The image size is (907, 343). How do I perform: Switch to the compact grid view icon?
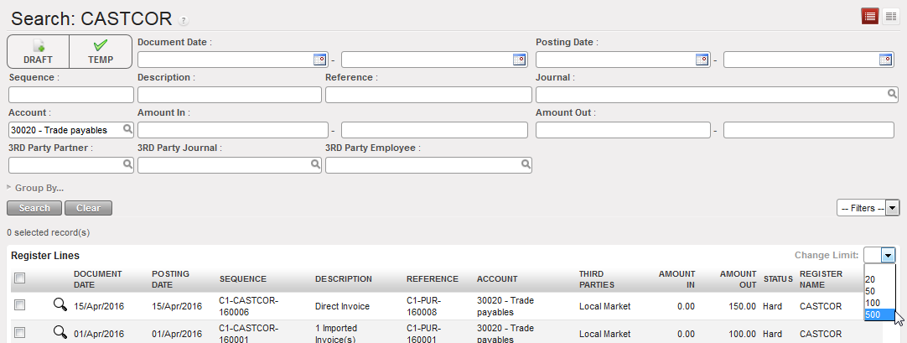[890, 16]
